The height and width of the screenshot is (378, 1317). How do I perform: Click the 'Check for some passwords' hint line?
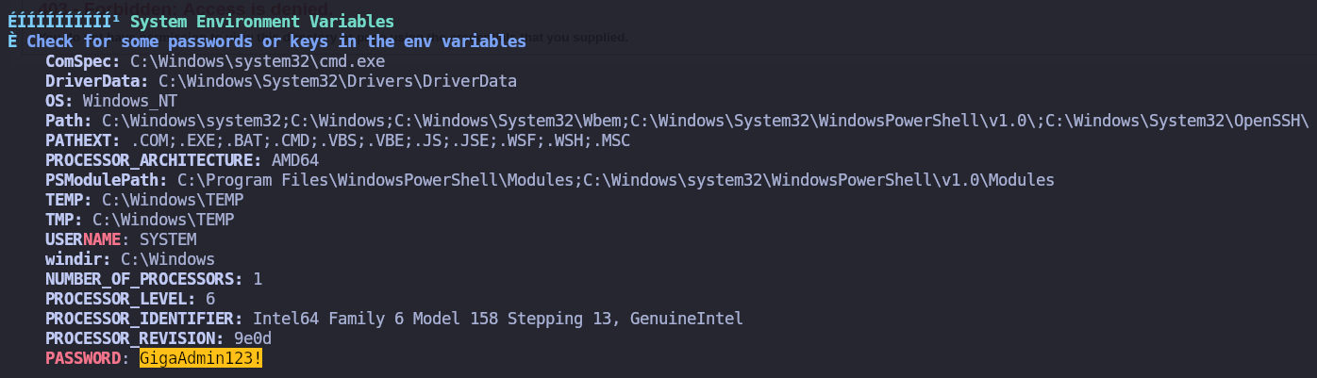click(x=275, y=41)
